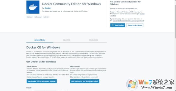Click 'We collect usage data on Edge releases' text
The width and height of the screenshot is (176, 91).
pos(84,75)
